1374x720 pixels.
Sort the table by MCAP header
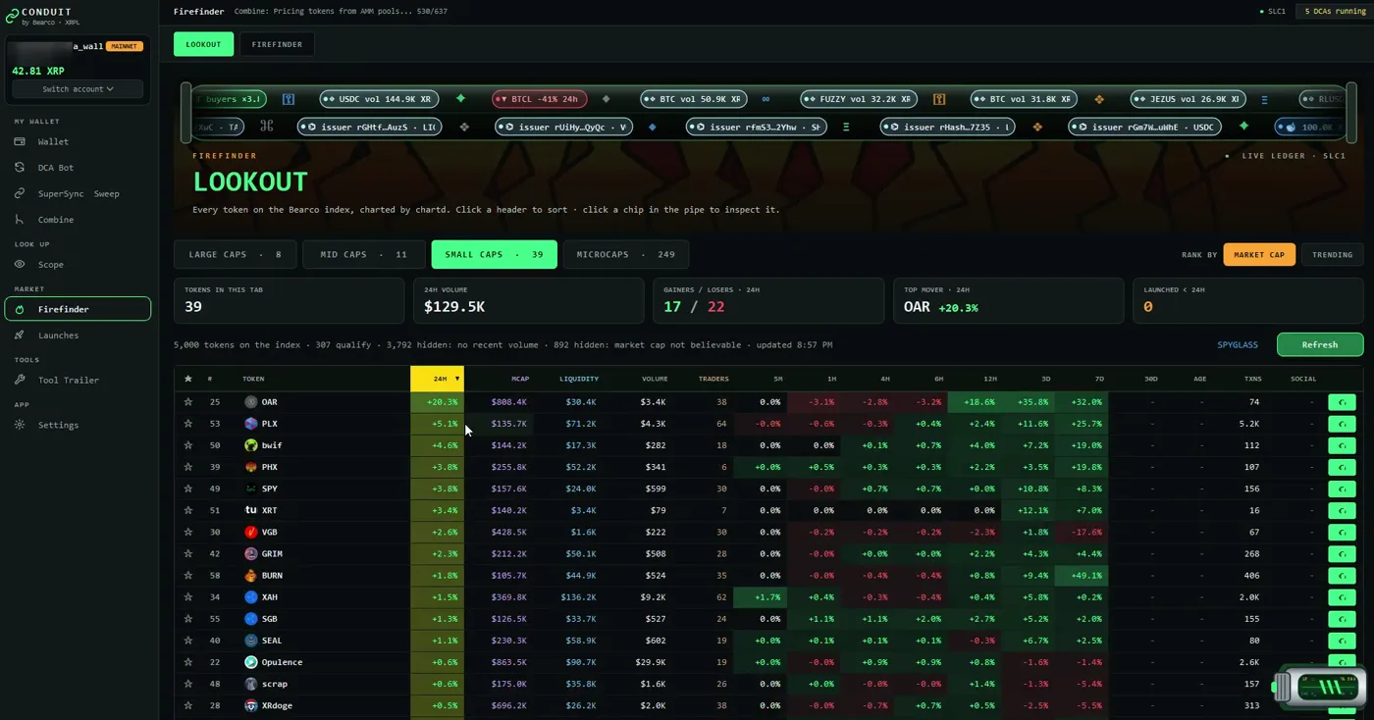[x=520, y=379]
